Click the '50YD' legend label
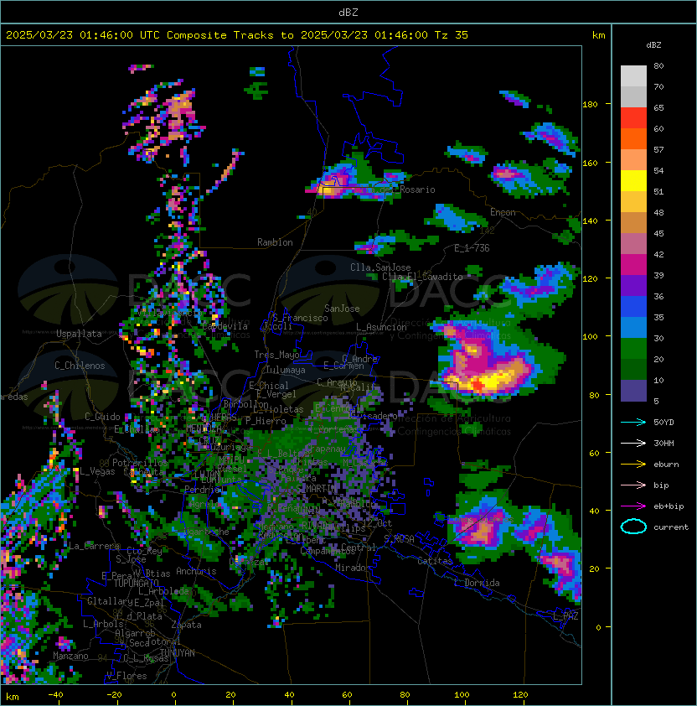The width and height of the screenshot is (697, 706). click(x=663, y=423)
